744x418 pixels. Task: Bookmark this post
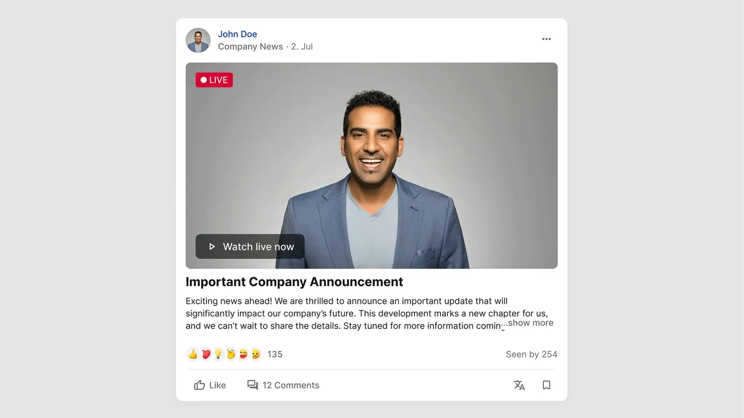[546, 385]
